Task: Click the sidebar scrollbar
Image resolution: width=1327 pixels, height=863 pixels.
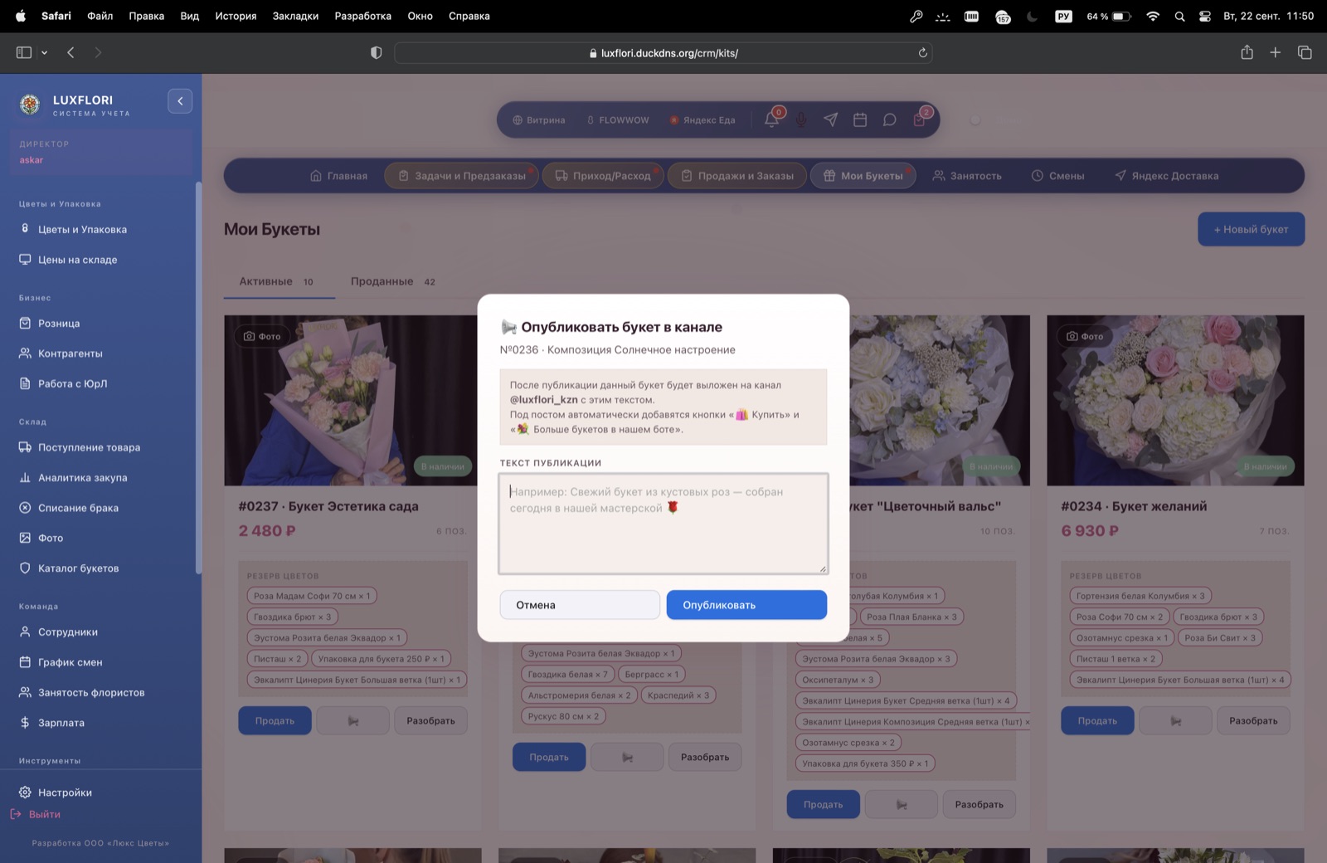Action: (x=198, y=378)
